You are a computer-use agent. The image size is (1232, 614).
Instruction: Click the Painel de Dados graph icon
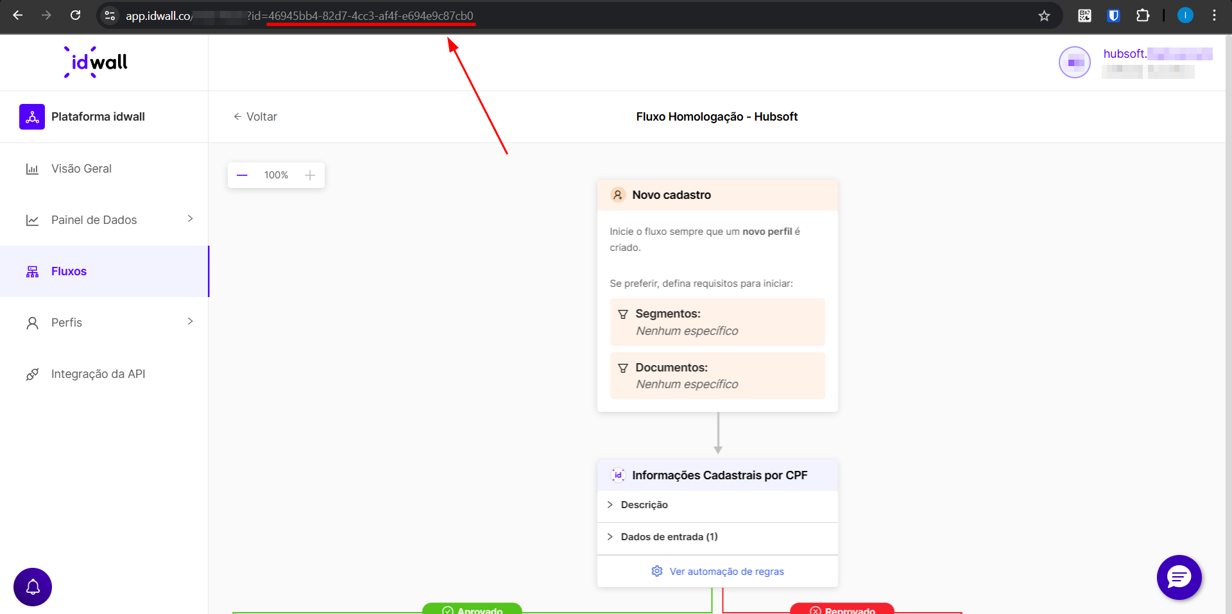(x=32, y=220)
